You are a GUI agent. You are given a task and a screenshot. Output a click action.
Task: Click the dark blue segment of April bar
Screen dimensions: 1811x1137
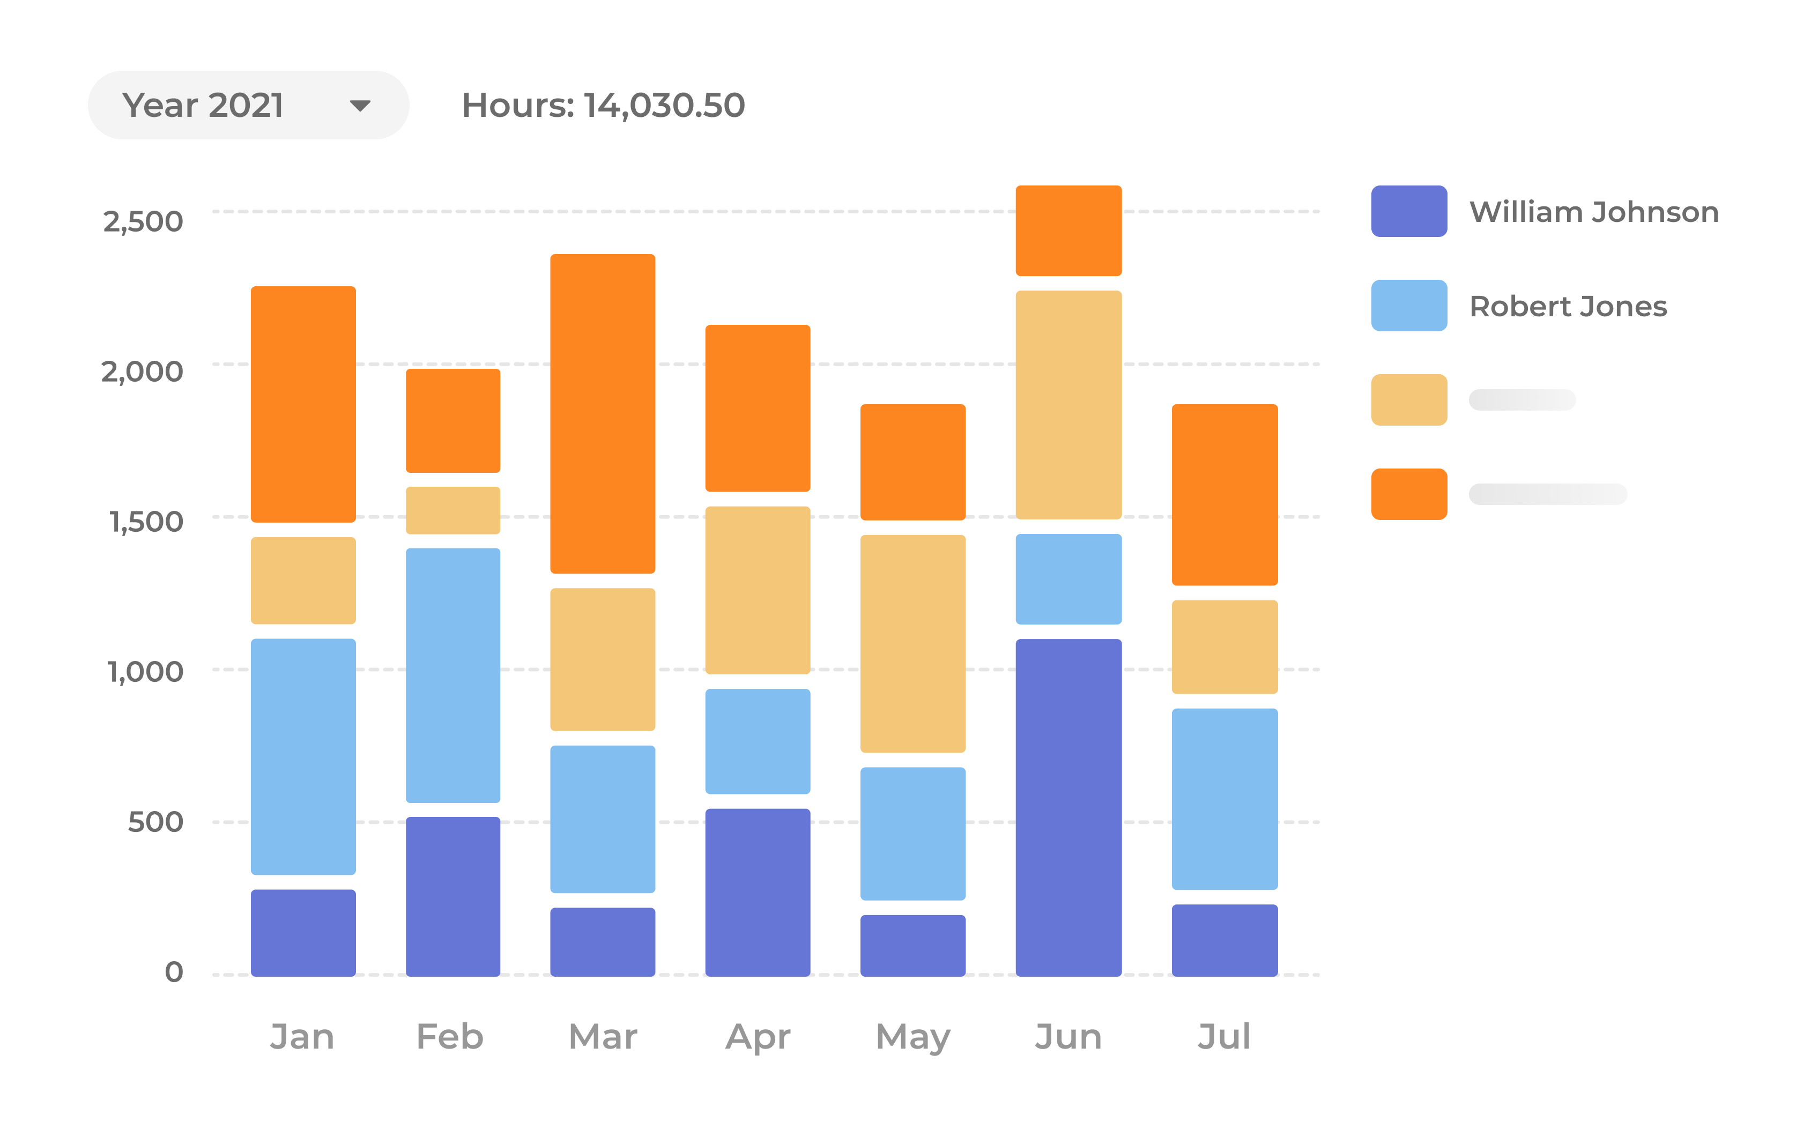coord(758,892)
